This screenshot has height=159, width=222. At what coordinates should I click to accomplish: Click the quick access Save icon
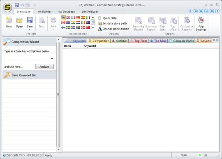17,5
